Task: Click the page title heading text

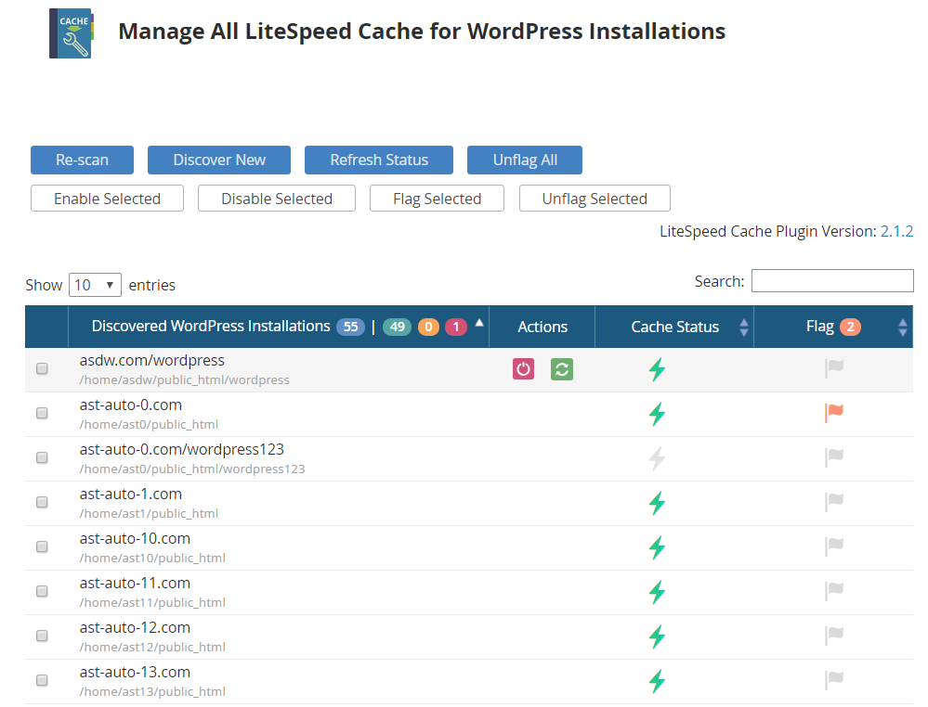Action: 422,32
